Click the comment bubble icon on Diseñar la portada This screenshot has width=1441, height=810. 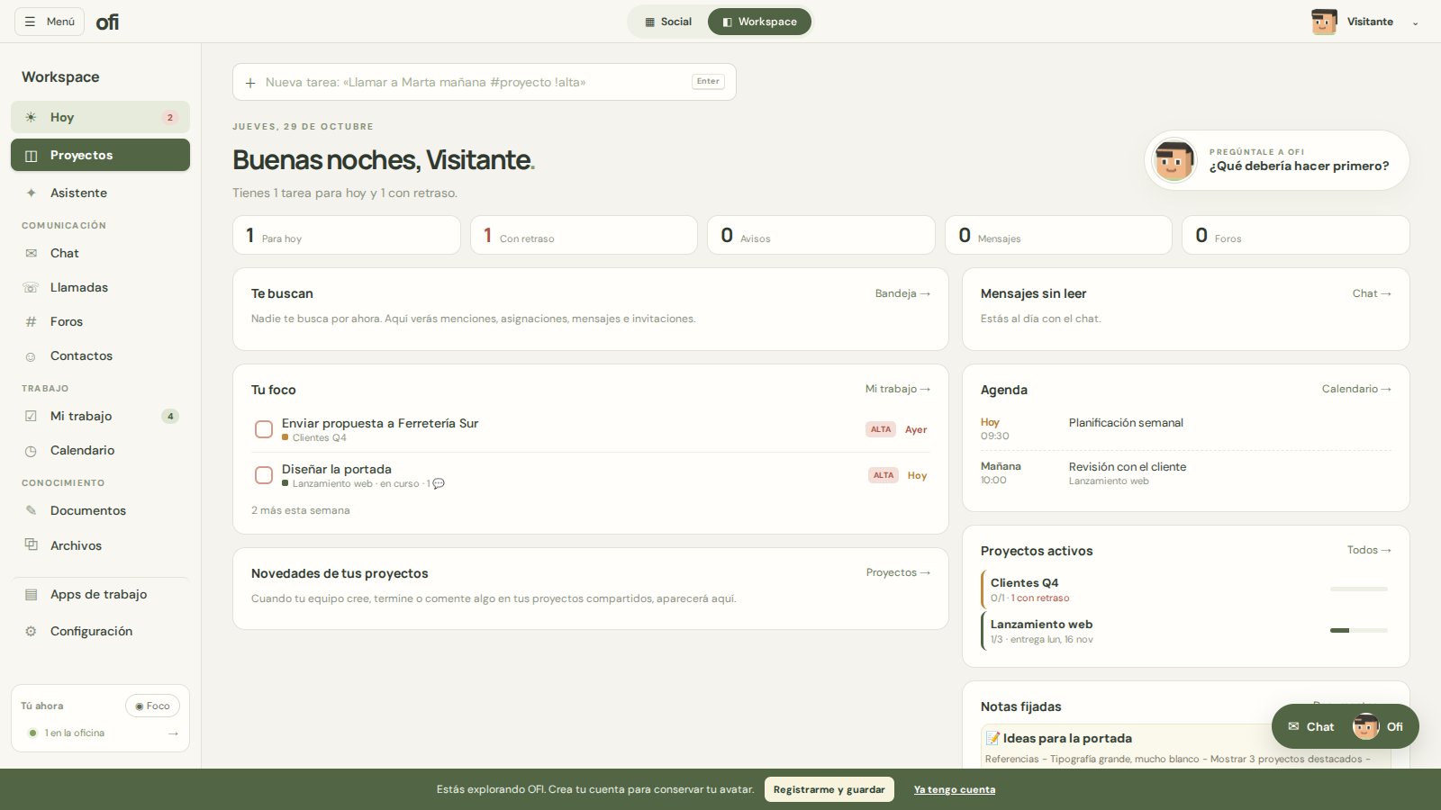point(439,484)
